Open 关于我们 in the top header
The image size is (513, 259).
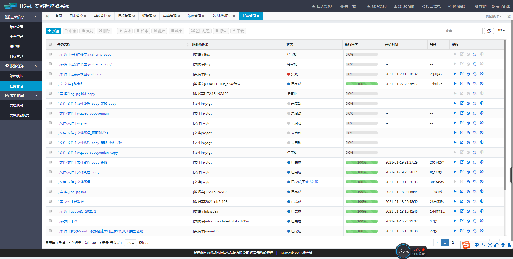pyautogui.click(x=350, y=6)
